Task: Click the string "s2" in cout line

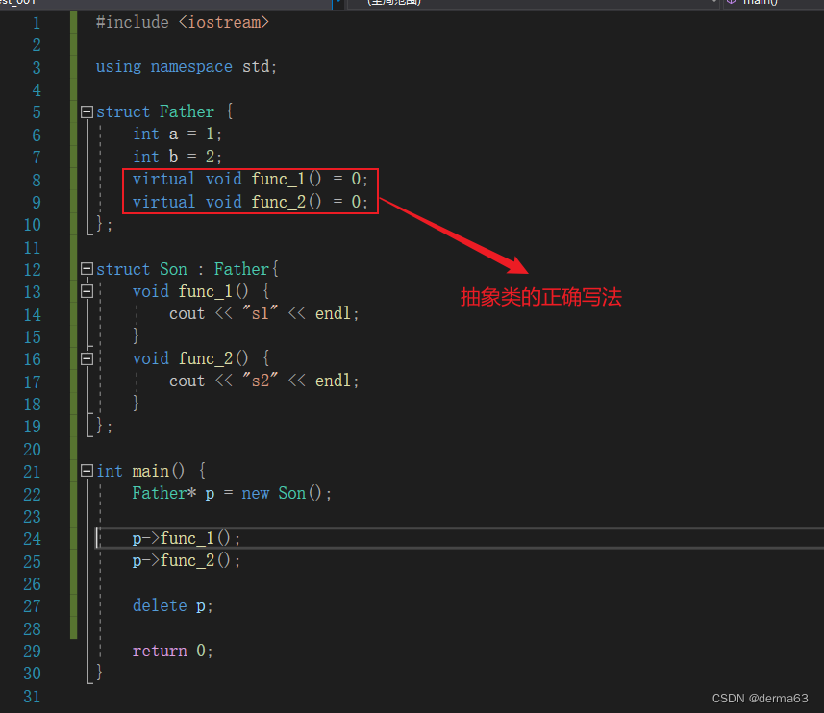Action: click(x=260, y=381)
